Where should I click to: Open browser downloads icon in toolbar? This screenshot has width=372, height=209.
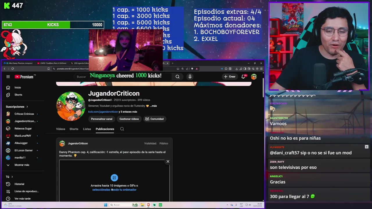point(237,69)
